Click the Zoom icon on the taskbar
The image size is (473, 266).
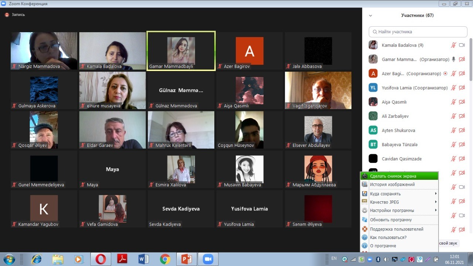(x=208, y=259)
